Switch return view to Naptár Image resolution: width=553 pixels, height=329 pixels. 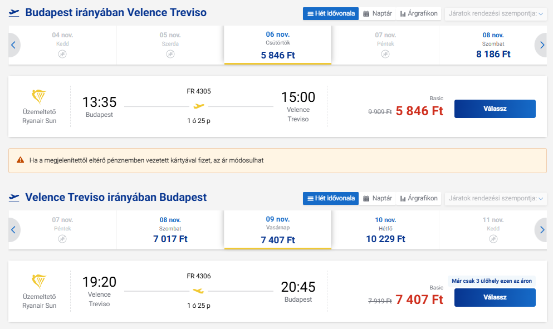(x=378, y=198)
